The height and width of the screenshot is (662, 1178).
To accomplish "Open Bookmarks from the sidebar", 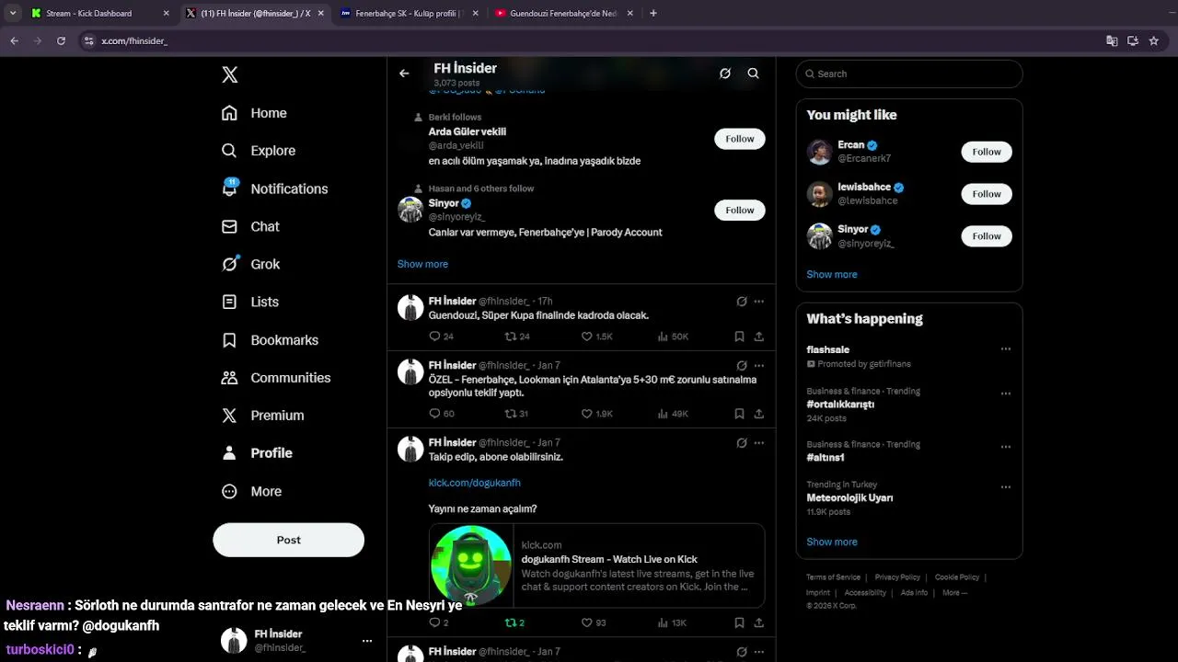I will pos(270,340).
